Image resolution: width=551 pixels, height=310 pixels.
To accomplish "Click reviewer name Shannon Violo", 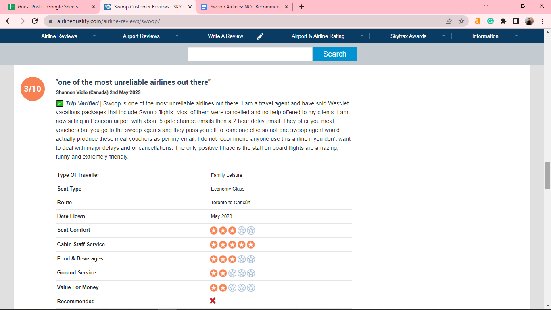I will pos(72,92).
